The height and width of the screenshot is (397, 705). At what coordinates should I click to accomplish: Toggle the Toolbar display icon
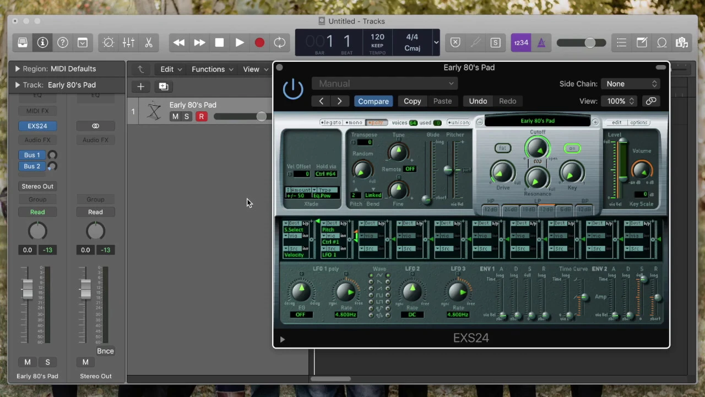pos(83,42)
